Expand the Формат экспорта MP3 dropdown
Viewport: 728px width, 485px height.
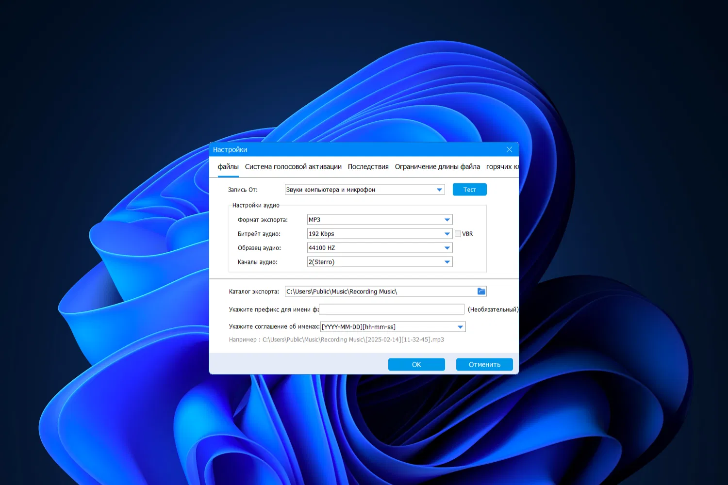coord(380,220)
